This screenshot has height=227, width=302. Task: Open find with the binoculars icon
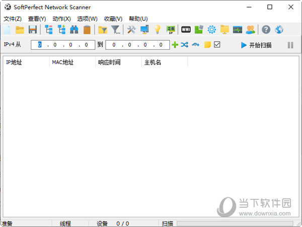coord(74,30)
